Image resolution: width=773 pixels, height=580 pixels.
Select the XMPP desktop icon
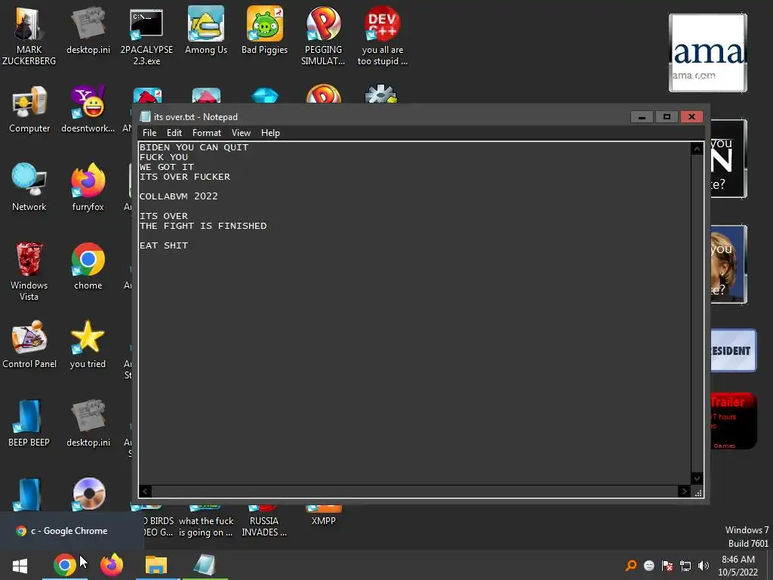pyautogui.click(x=323, y=517)
